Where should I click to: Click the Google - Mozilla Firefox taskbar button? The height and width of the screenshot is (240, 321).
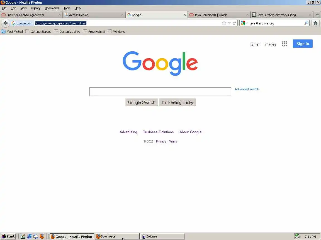click(x=72, y=236)
